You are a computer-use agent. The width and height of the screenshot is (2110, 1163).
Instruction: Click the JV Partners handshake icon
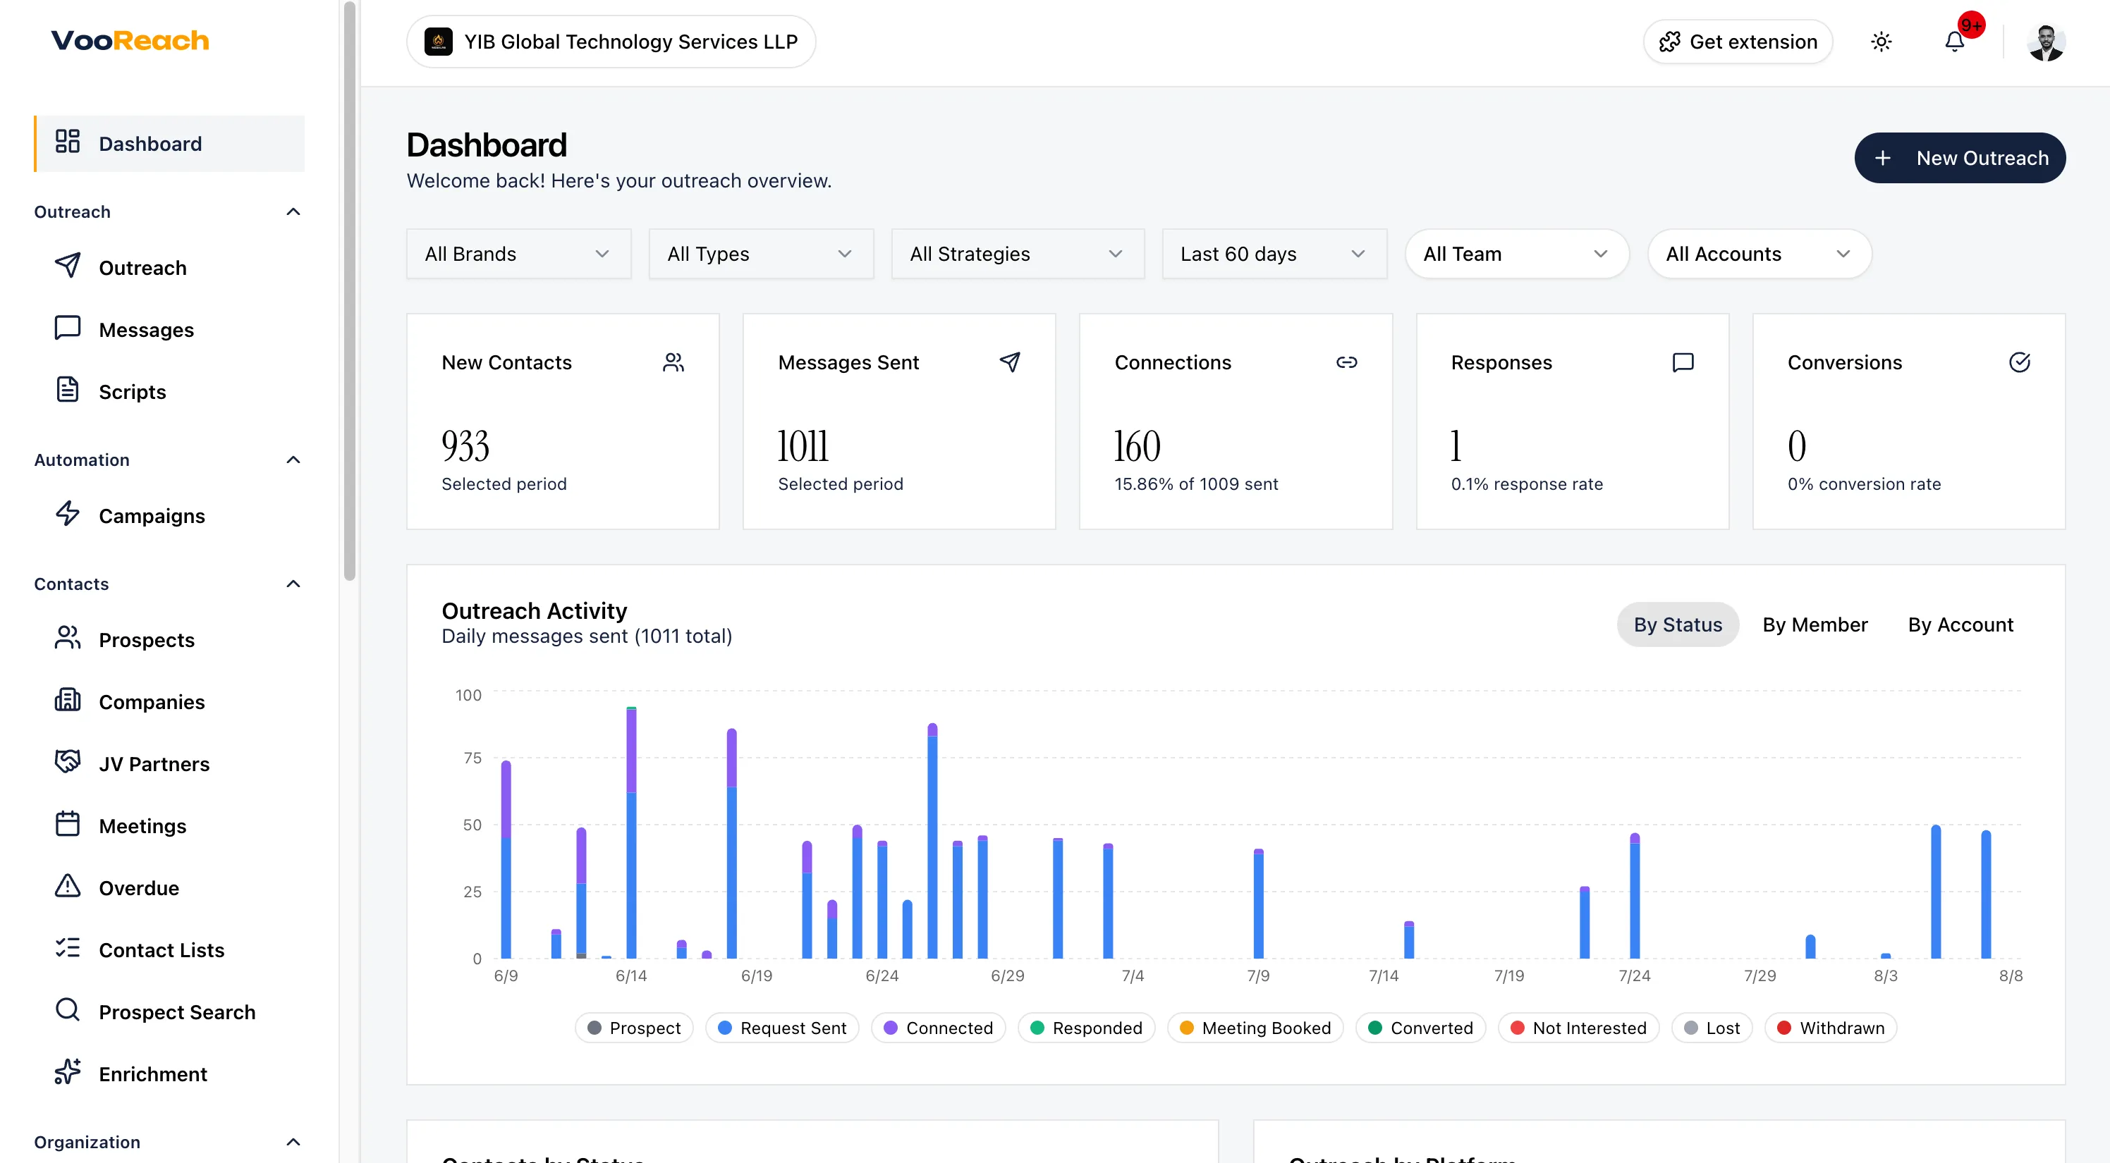click(x=67, y=762)
